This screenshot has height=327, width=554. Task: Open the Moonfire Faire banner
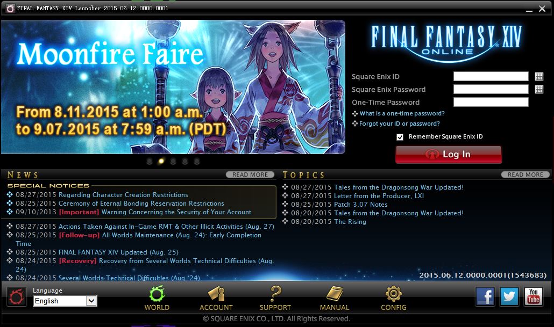173,87
